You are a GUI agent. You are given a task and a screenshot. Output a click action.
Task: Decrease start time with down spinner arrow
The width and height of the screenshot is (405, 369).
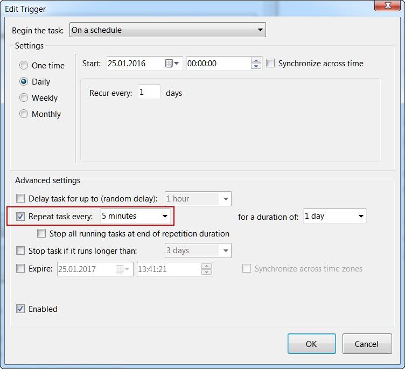pos(256,66)
